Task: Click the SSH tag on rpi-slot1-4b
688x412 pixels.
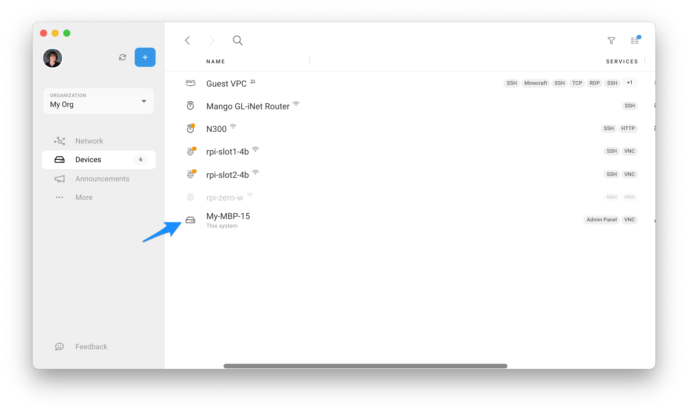Action: pyautogui.click(x=612, y=151)
